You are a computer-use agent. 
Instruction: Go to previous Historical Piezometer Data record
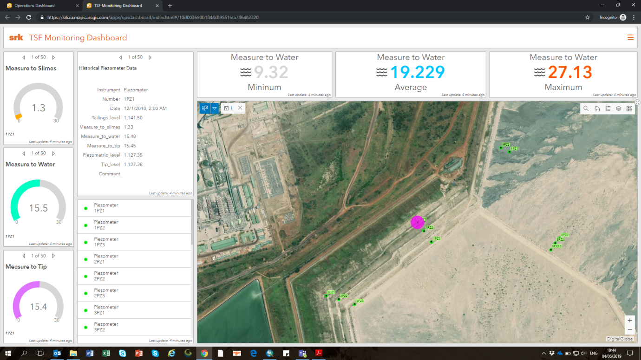[121, 58]
